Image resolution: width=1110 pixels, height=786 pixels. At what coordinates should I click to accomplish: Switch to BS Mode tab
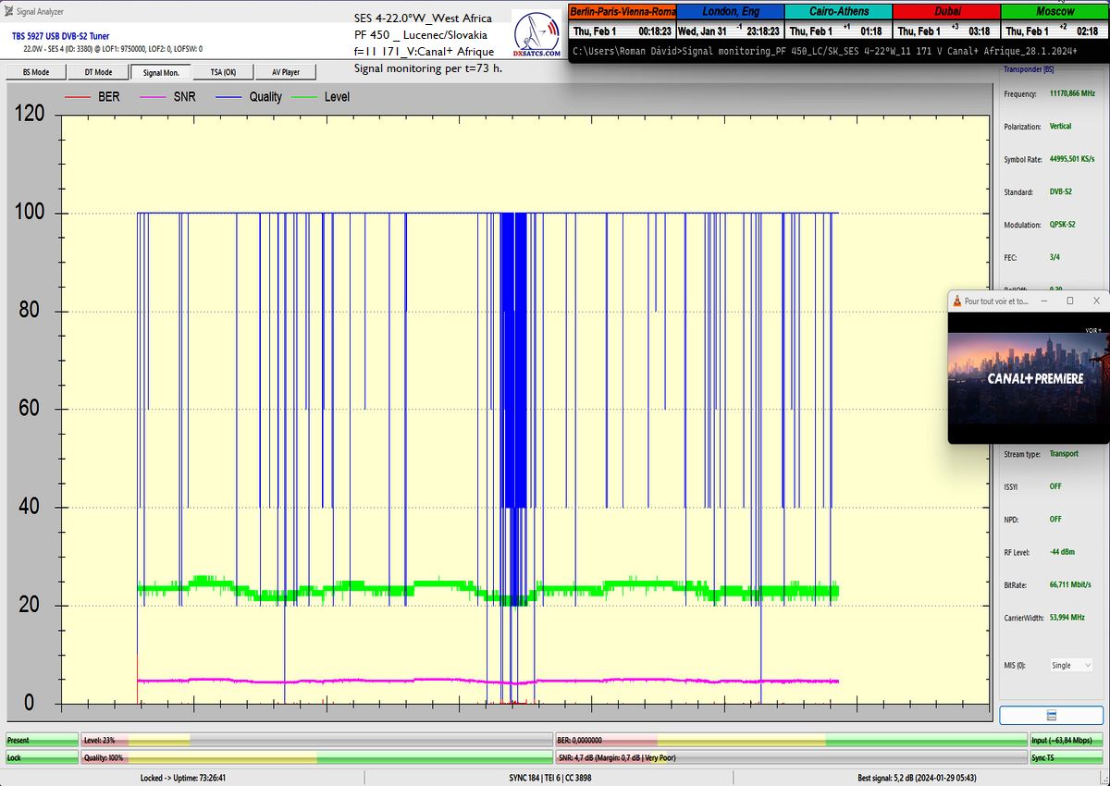pos(34,72)
